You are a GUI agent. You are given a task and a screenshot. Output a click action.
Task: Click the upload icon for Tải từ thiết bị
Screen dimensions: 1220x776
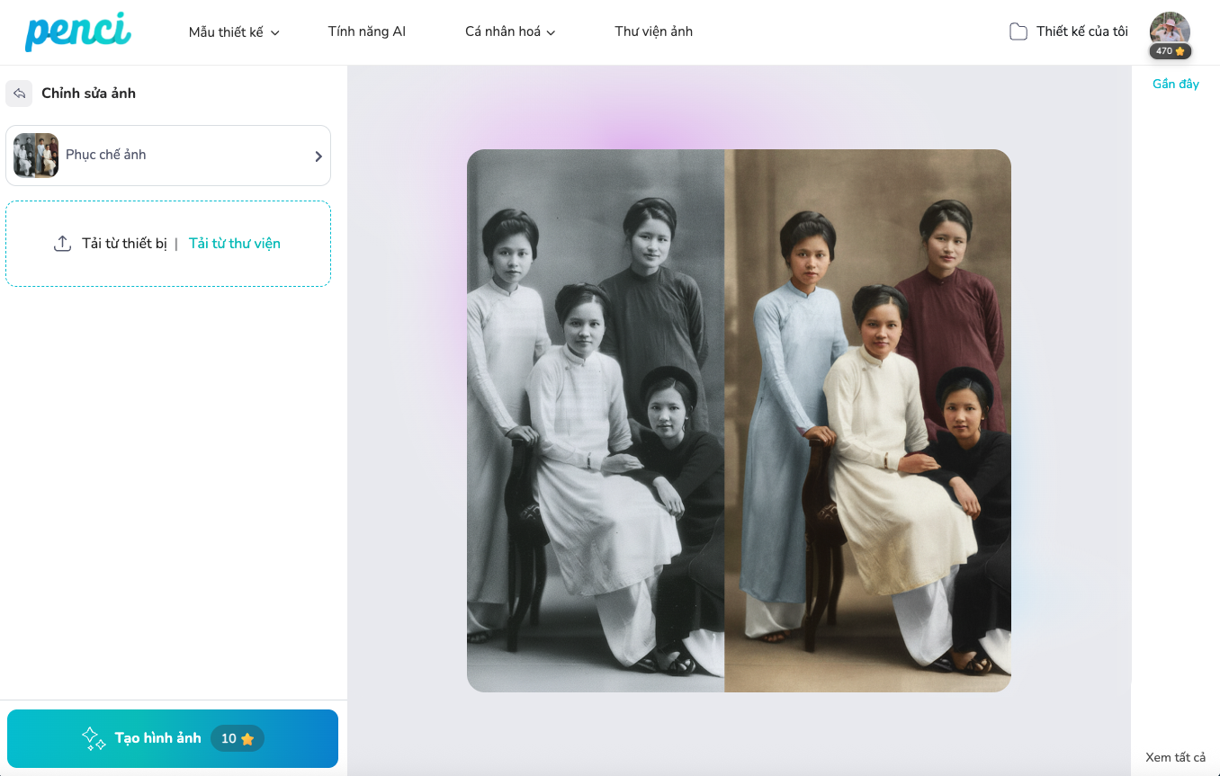click(x=62, y=244)
